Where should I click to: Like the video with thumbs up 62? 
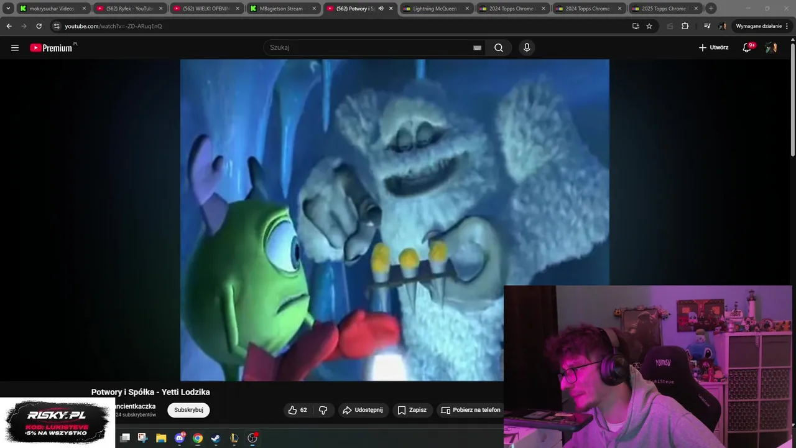[298, 410]
